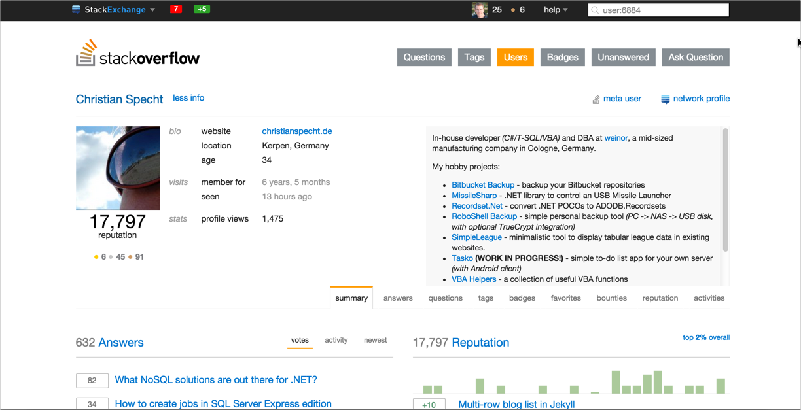
Task: Open the reputation tab
Action: pyautogui.click(x=660, y=298)
